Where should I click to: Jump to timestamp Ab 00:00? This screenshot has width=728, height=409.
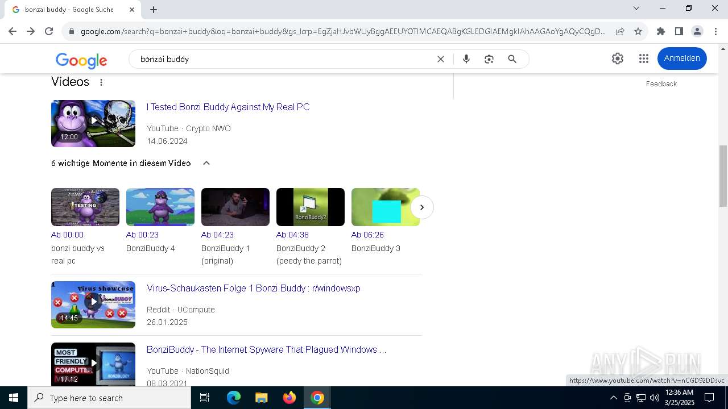tap(67, 235)
